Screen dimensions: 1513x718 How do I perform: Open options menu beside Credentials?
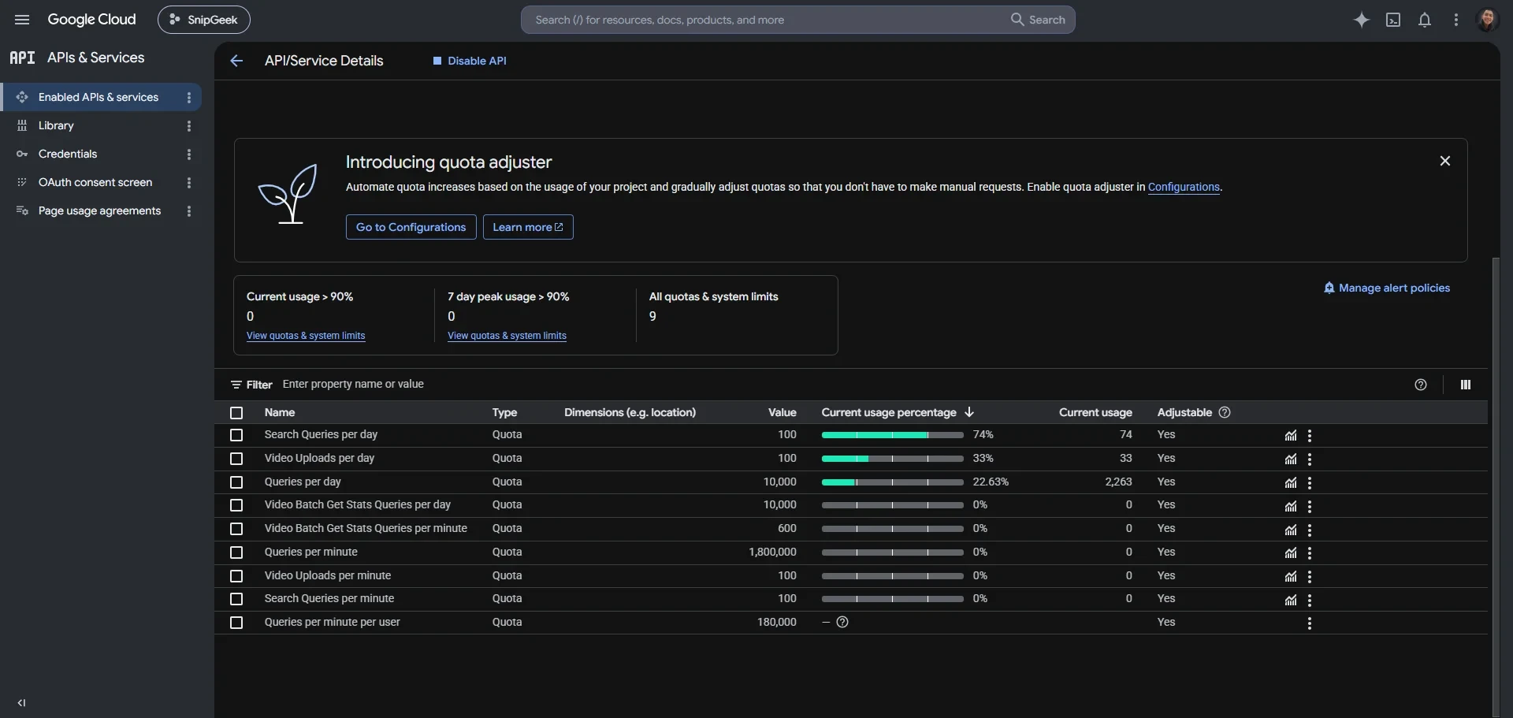[188, 154]
